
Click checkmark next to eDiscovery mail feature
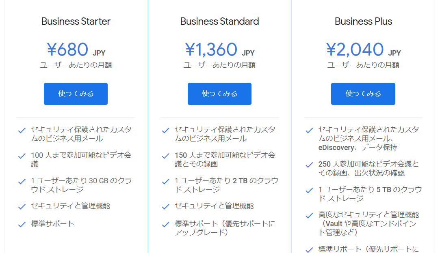(x=309, y=131)
